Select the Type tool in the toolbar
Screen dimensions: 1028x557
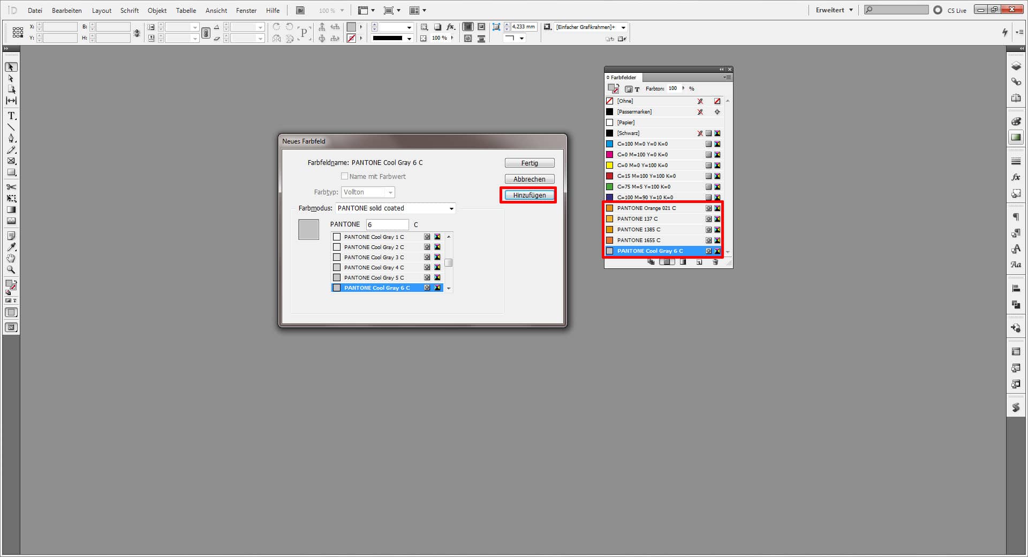pyautogui.click(x=11, y=115)
